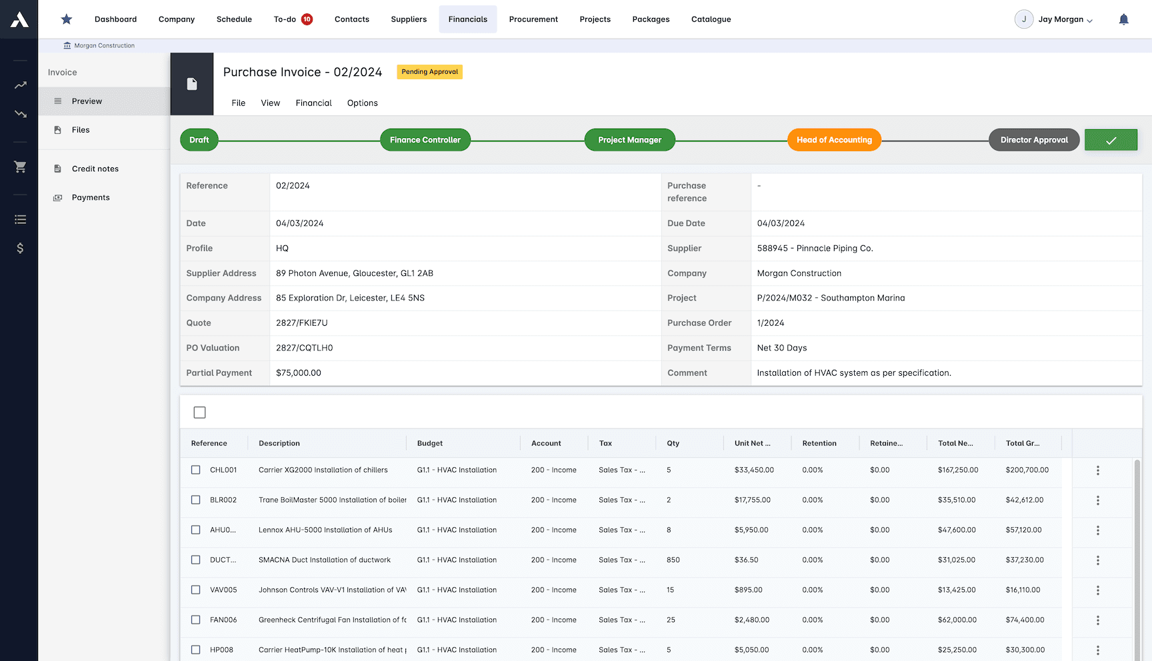The width and height of the screenshot is (1152, 661).
Task: Open the Favorites star icon
Action: click(66, 19)
